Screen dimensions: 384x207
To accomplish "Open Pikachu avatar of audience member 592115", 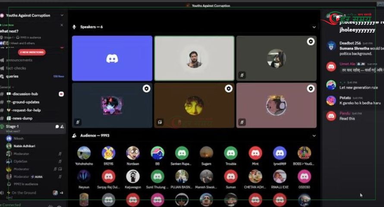I will (x=108, y=153).
